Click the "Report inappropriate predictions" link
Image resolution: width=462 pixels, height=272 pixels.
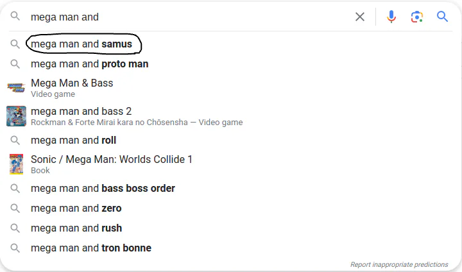[x=399, y=264]
